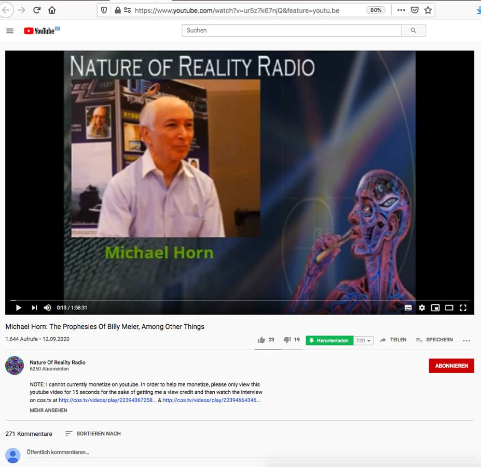The height and width of the screenshot is (467, 481).
Task: Mute the video using speaker icon
Action: [48, 308]
